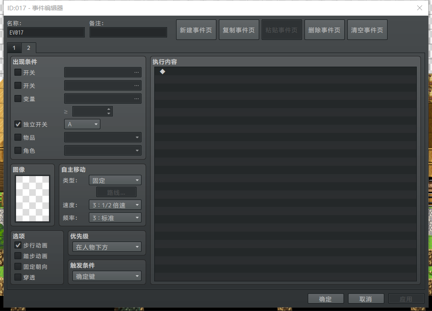Viewport: 432px width, 311px height.
Task: Open the 速度 3:1/2倍速 dropdown
Action: (115, 205)
